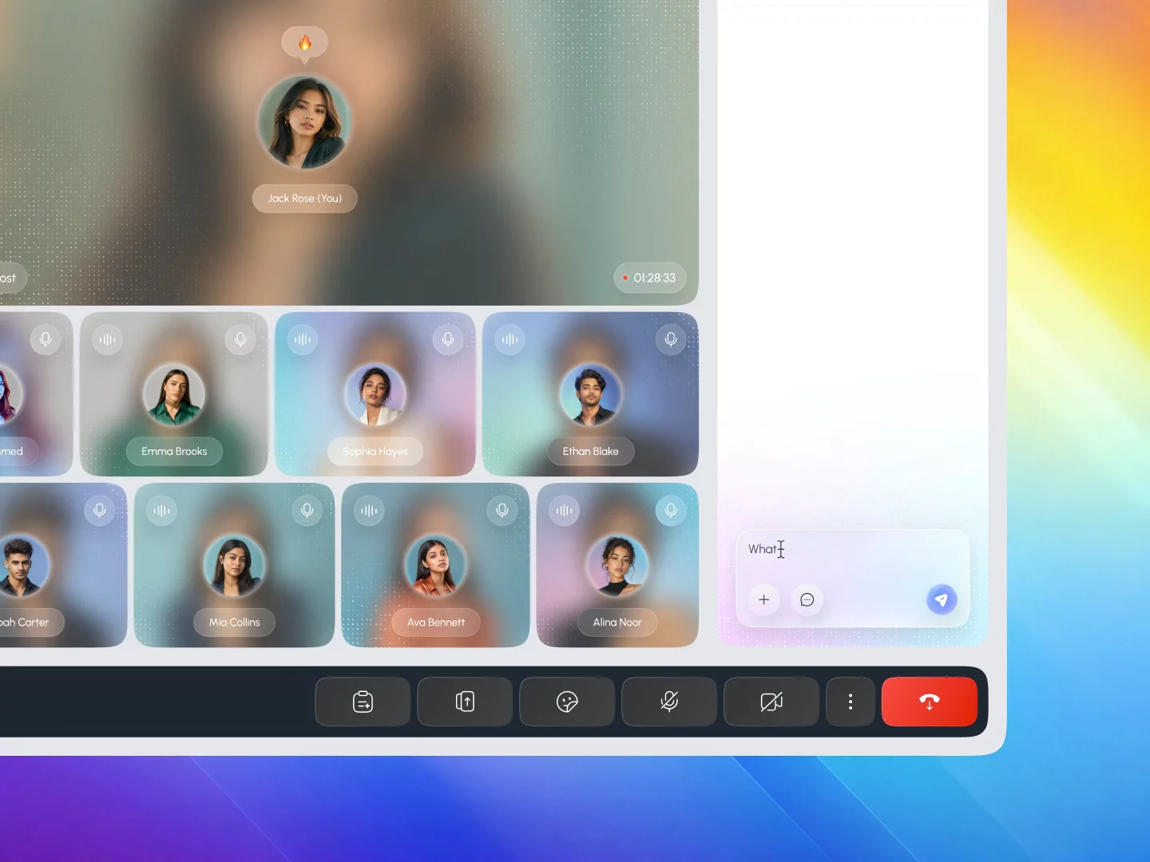Click the Ethan Blake name label
The height and width of the screenshot is (862, 1150).
click(591, 451)
